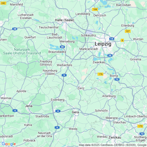Select the Zeitz town label

(x=81, y=88)
